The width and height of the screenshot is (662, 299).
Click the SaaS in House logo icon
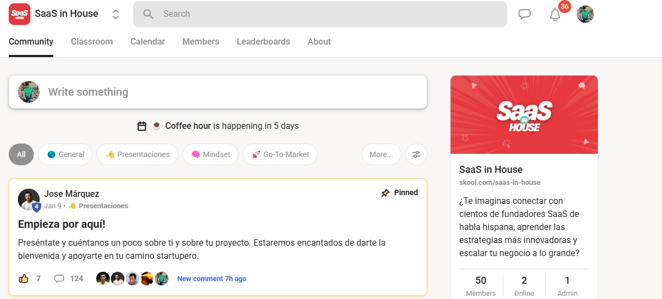20,14
